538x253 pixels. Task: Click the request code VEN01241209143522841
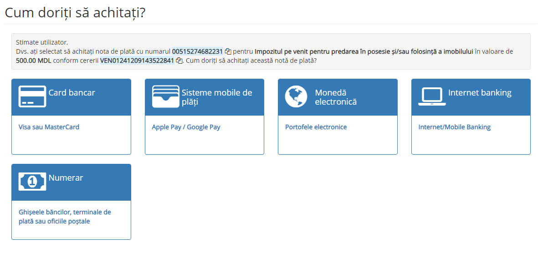tap(137, 61)
